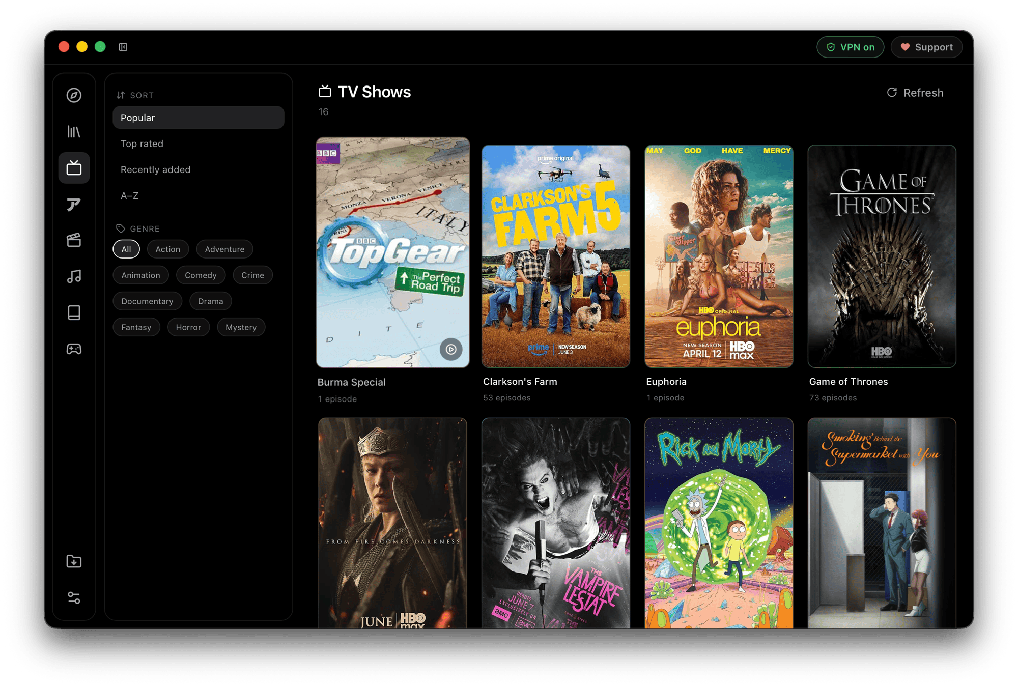This screenshot has width=1018, height=687.
Task: Open the Discover compass icon in sidebar
Action: click(74, 95)
